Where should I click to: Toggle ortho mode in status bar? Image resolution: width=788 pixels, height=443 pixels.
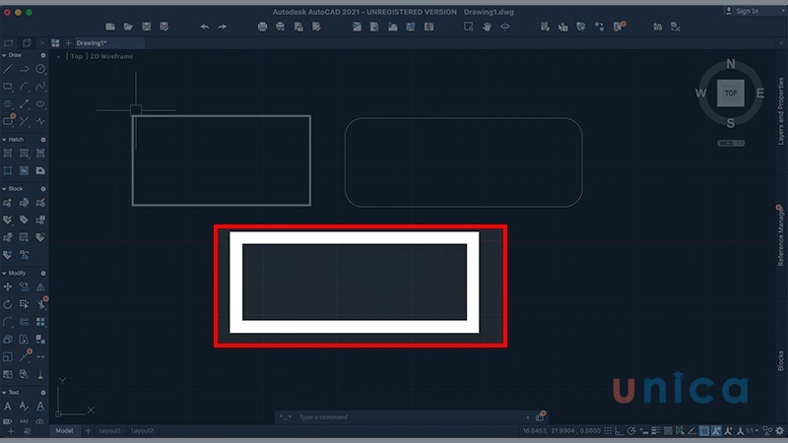click(620, 431)
